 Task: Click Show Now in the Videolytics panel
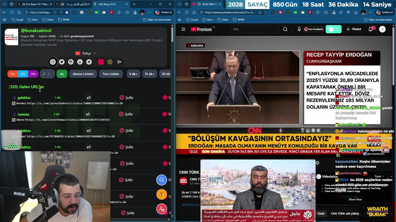(355, 199)
